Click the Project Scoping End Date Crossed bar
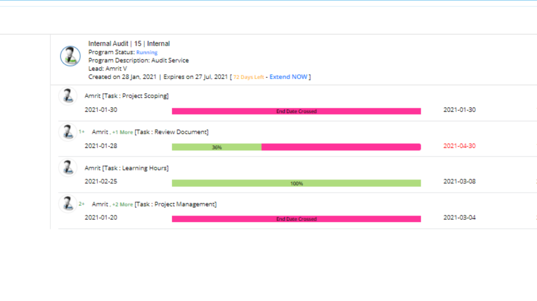 [x=296, y=111]
